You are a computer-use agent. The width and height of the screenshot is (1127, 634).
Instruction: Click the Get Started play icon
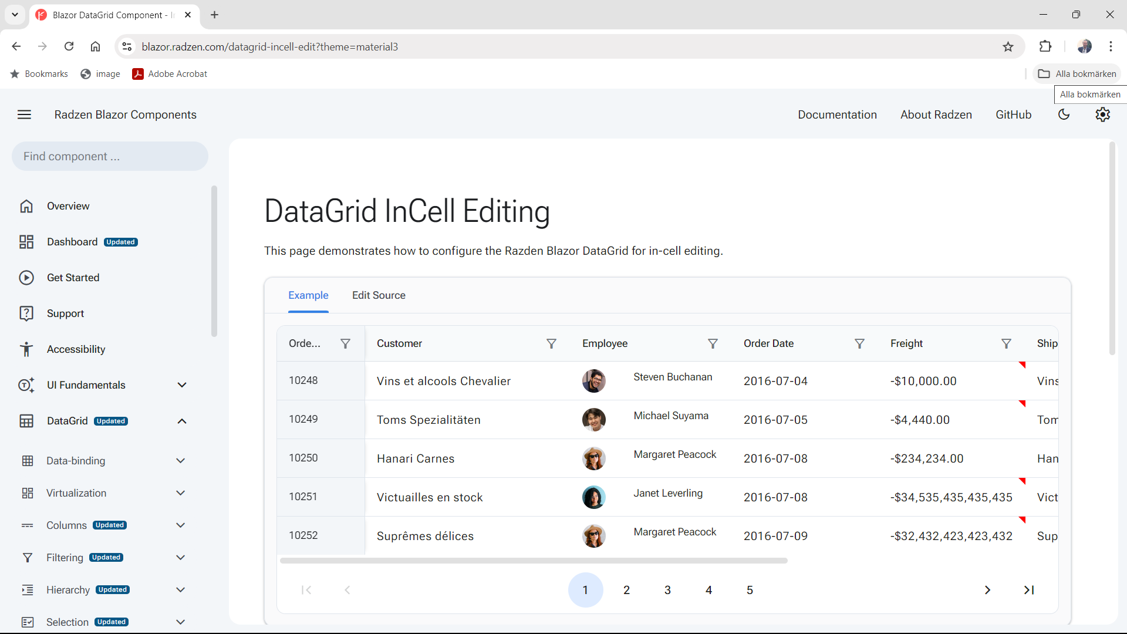(26, 278)
